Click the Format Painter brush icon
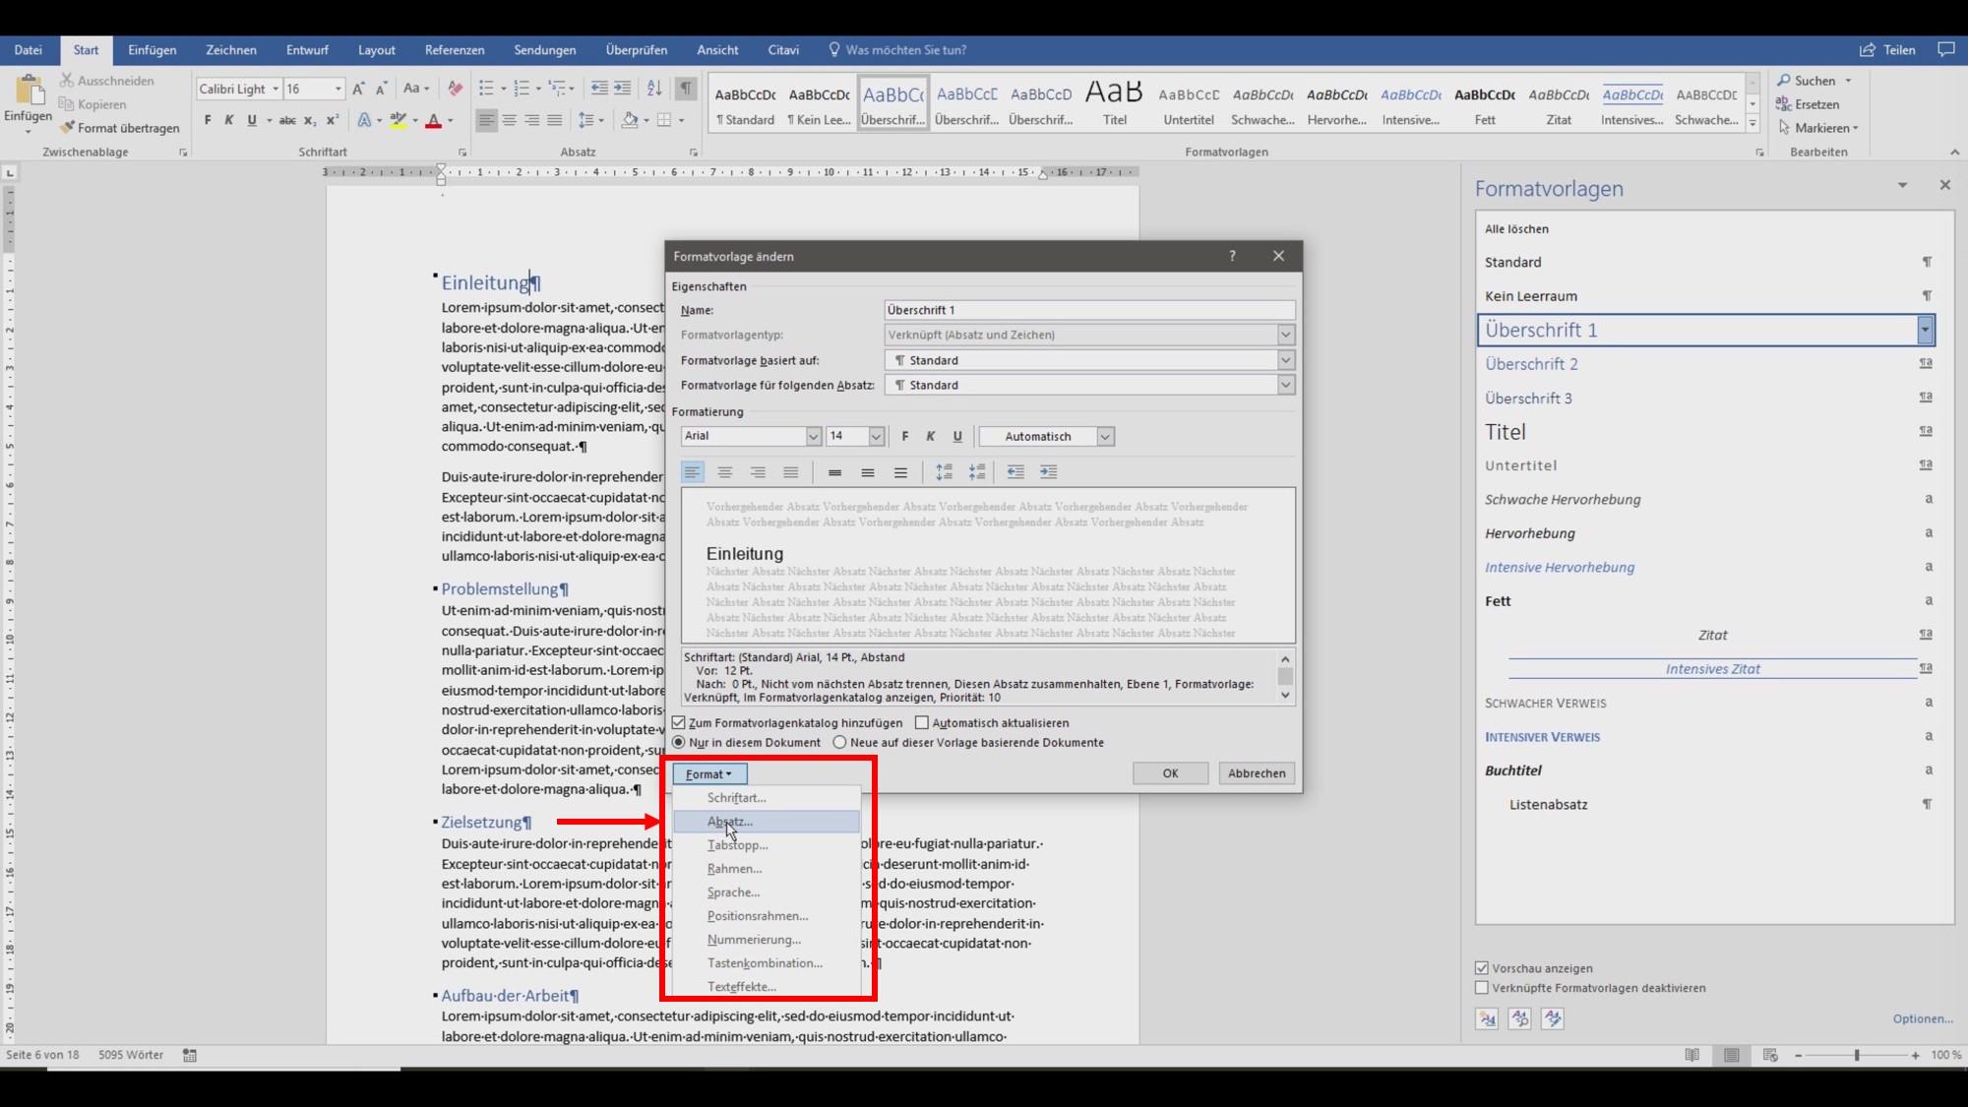The width and height of the screenshot is (1968, 1107). click(67, 128)
